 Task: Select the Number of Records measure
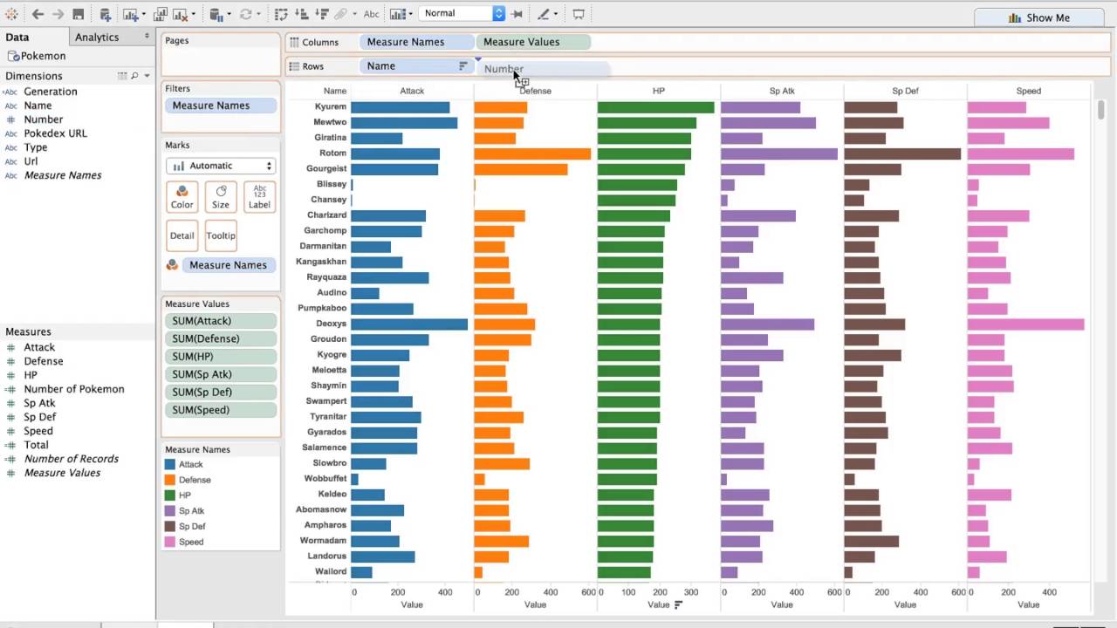(x=72, y=459)
